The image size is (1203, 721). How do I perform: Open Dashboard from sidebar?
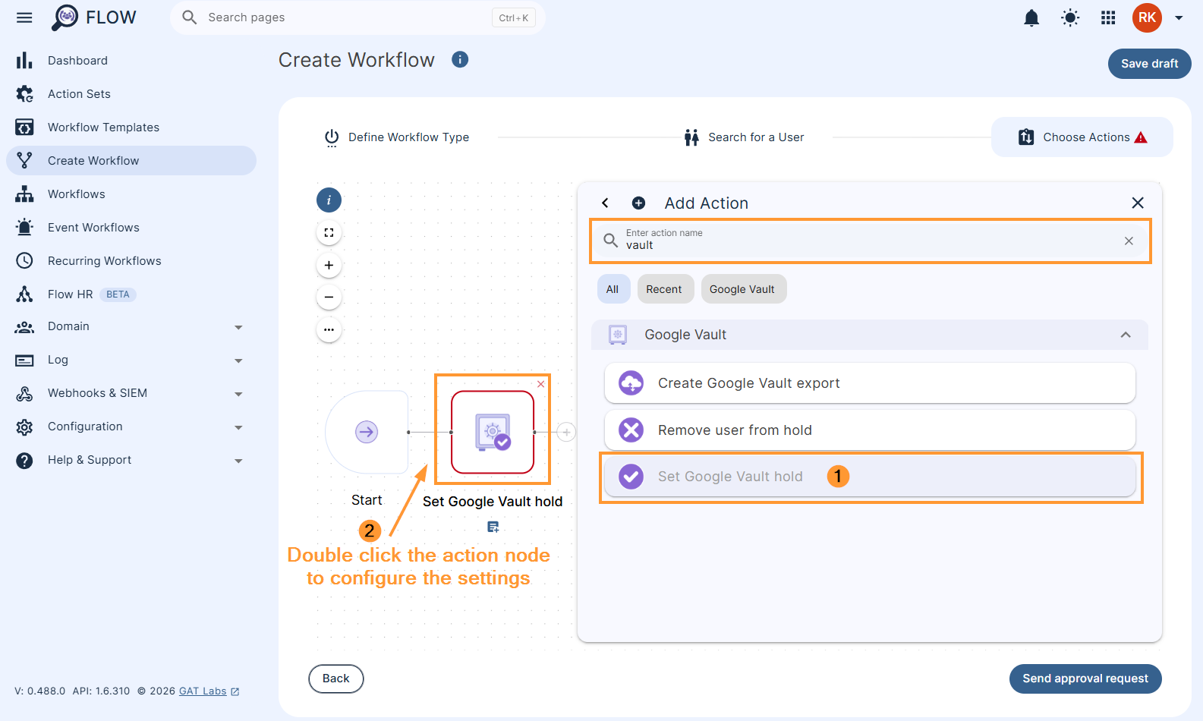click(x=131, y=61)
